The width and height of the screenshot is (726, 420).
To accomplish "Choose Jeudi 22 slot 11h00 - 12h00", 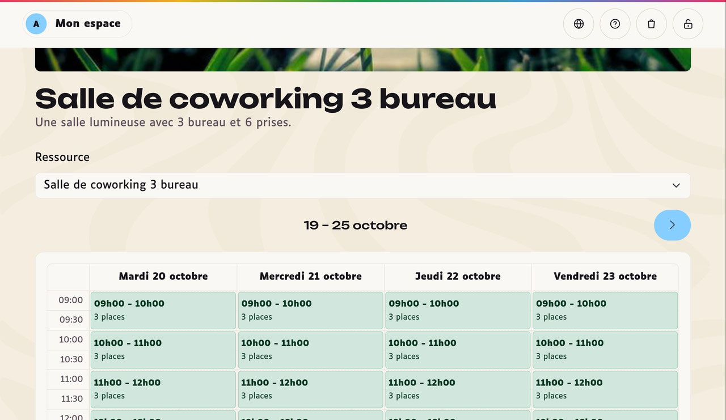I will click(x=458, y=389).
